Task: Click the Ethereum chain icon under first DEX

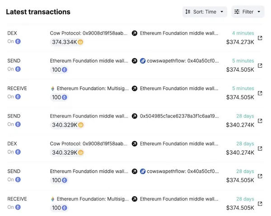Action: (18, 41)
